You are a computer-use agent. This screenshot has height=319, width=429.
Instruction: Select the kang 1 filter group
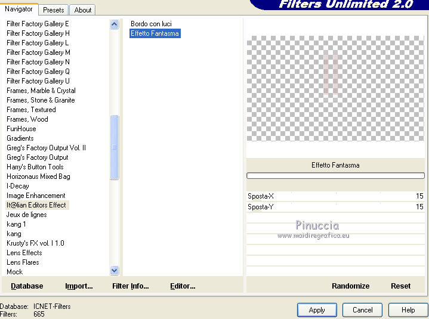click(16, 224)
